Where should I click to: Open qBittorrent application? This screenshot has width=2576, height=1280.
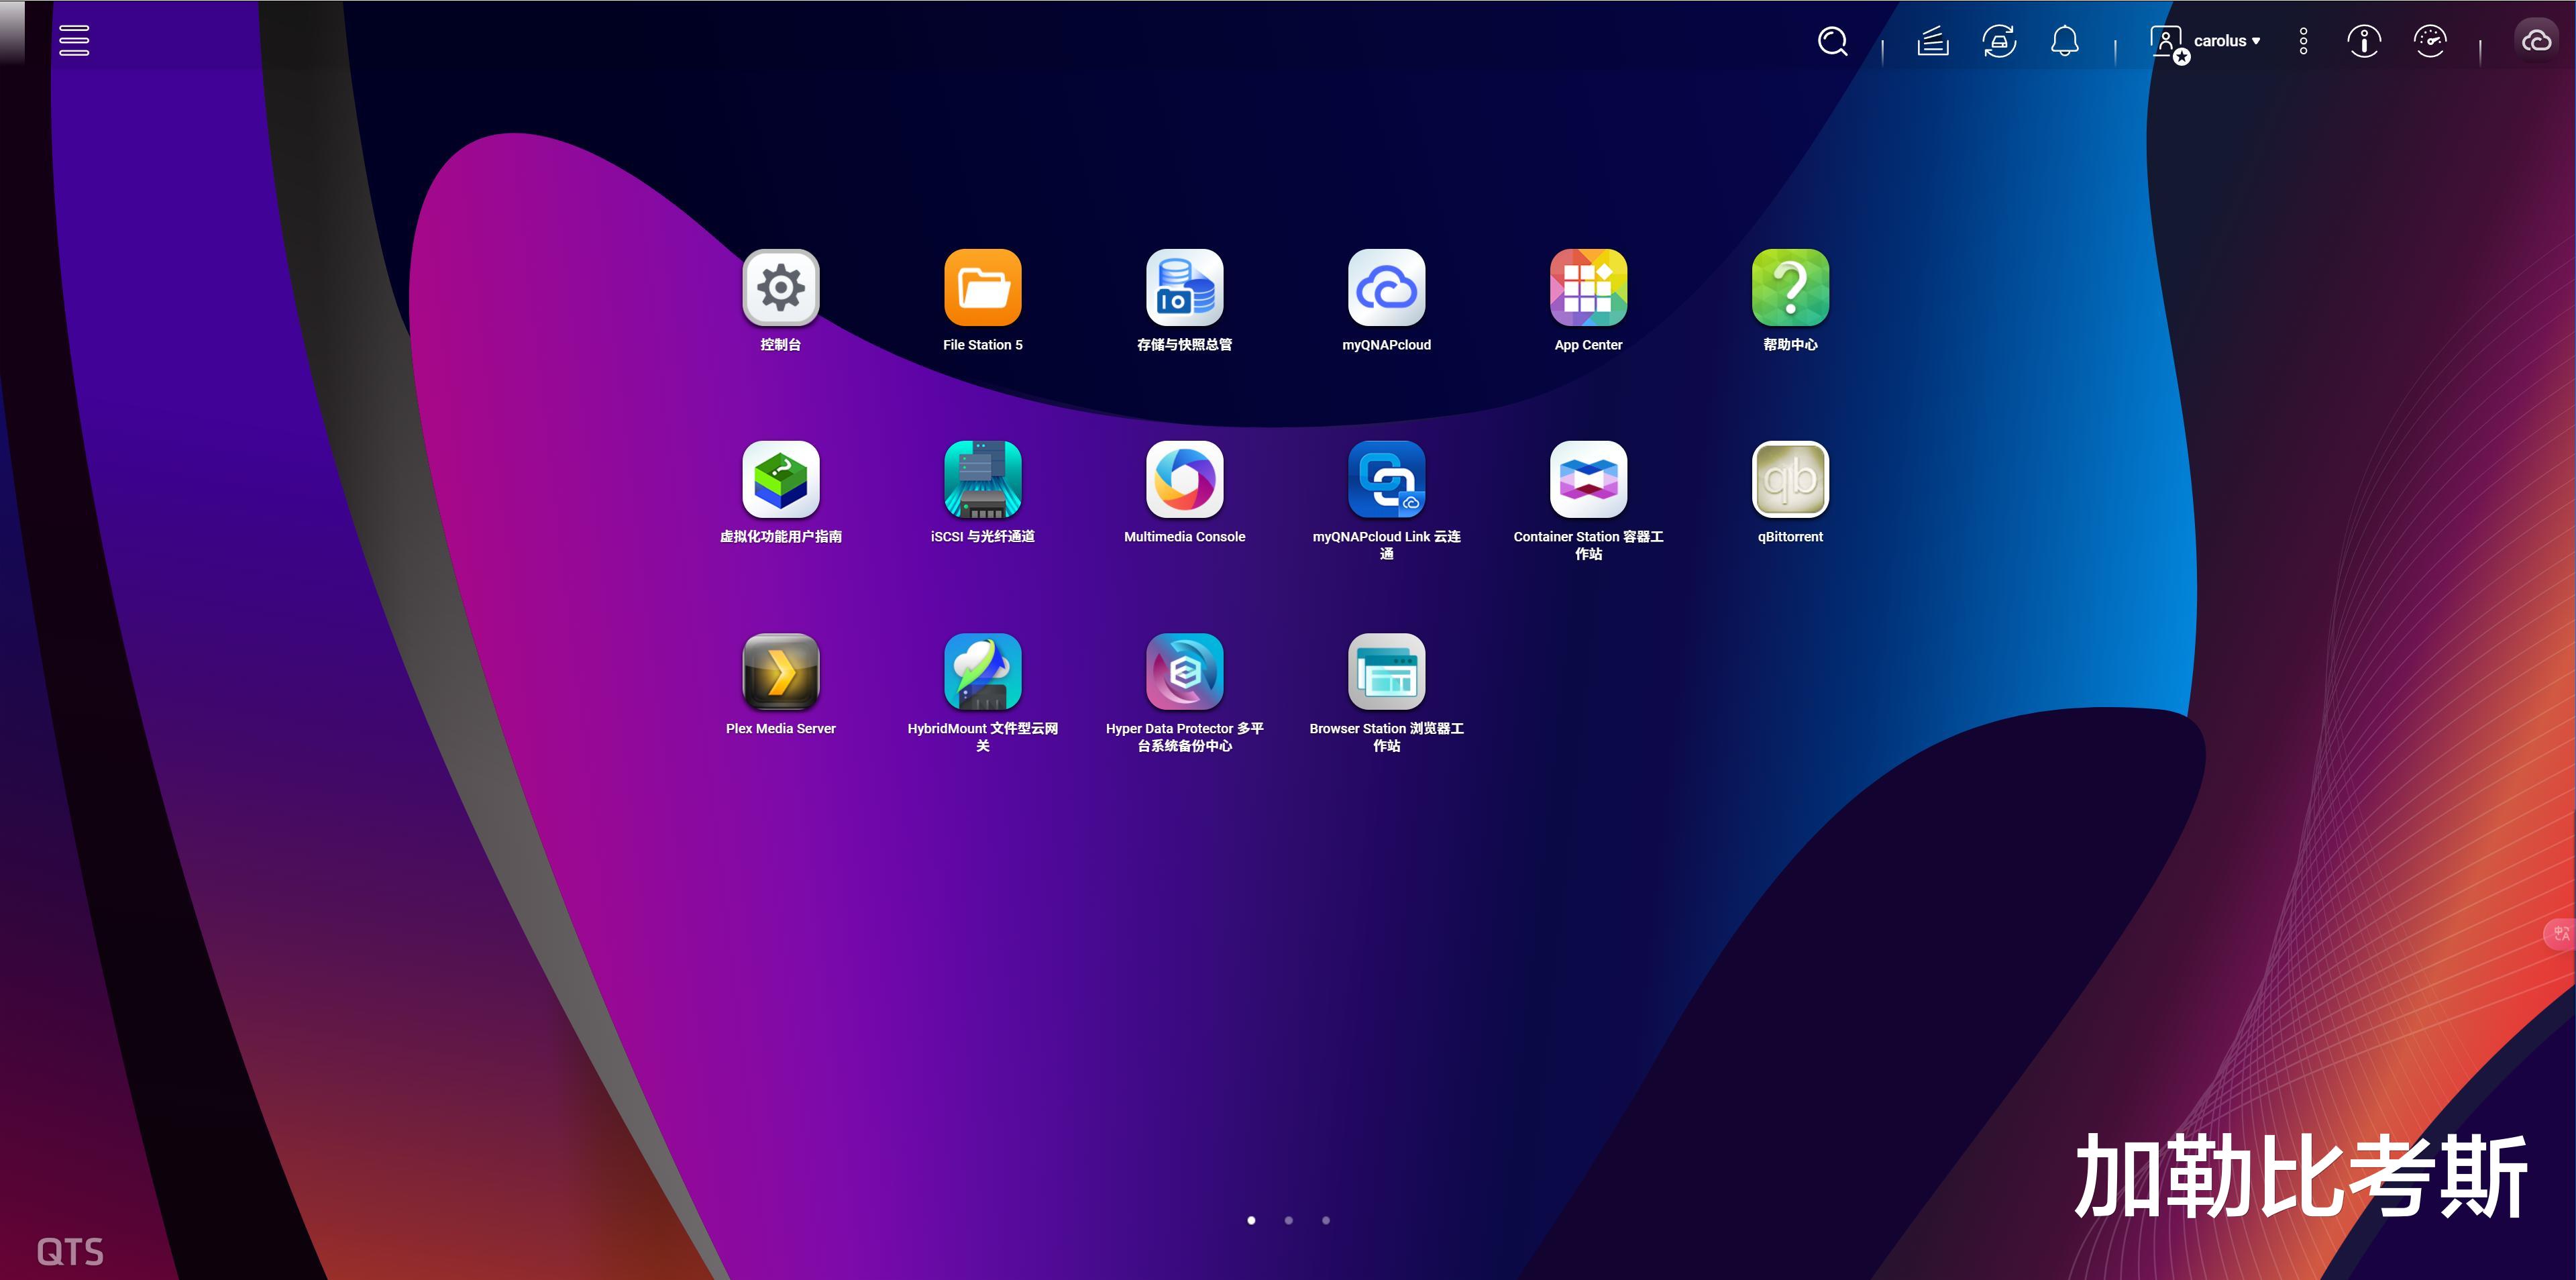[x=1790, y=480]
